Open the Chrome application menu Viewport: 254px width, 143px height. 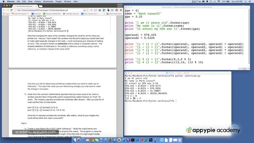tap(11, 2)
